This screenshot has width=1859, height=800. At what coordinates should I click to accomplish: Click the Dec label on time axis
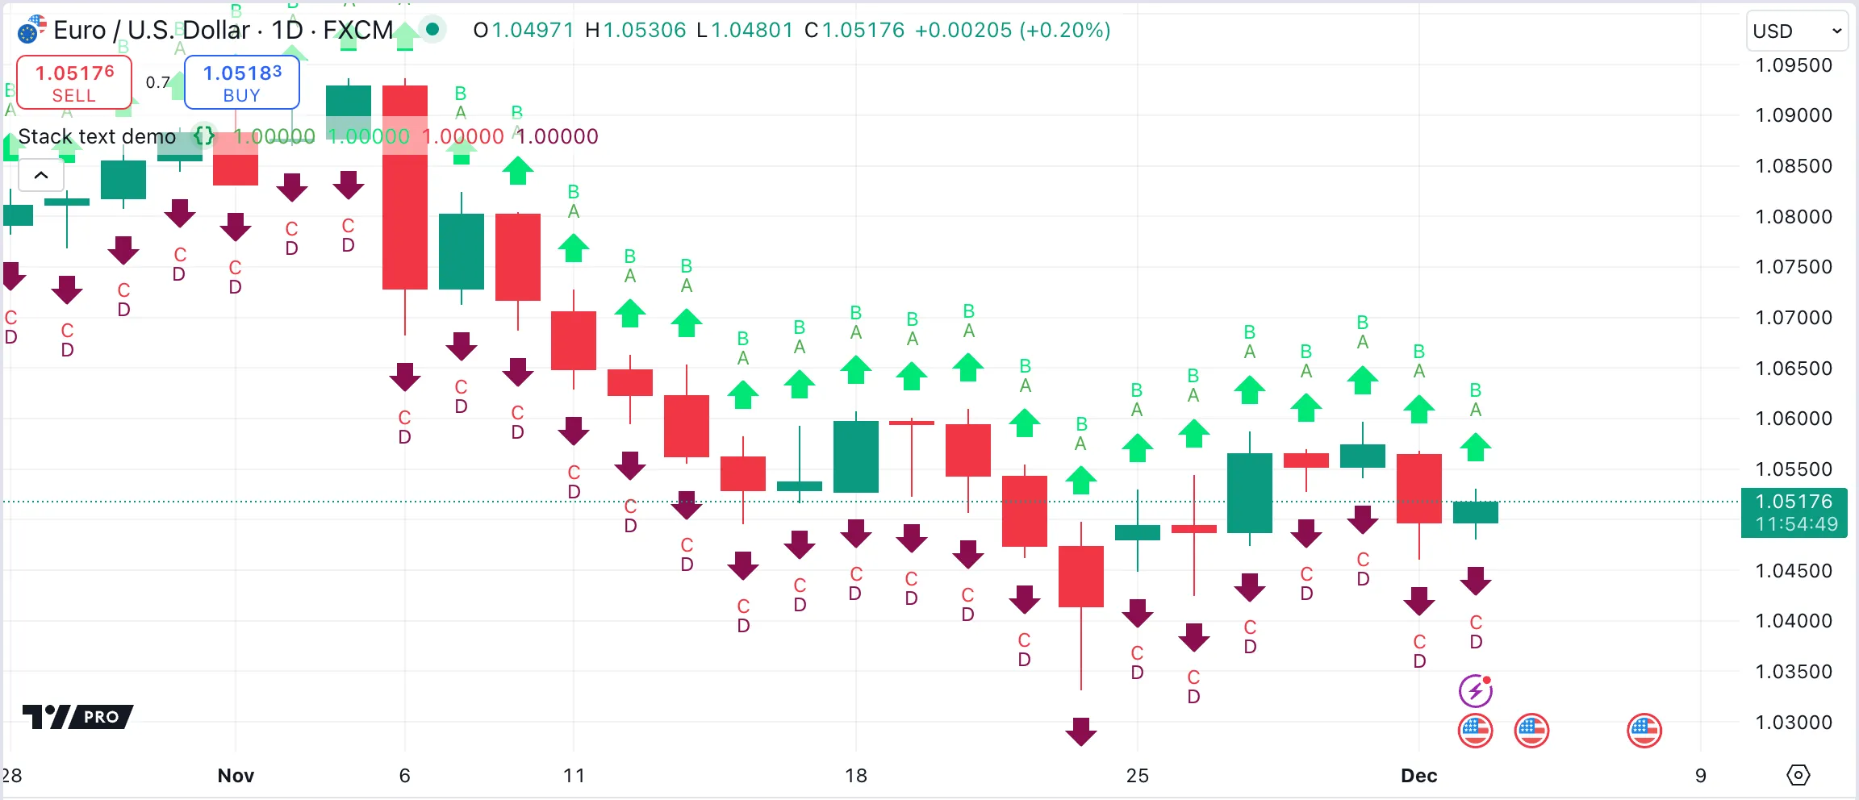pyautogui.click(x=1418, y=776)
